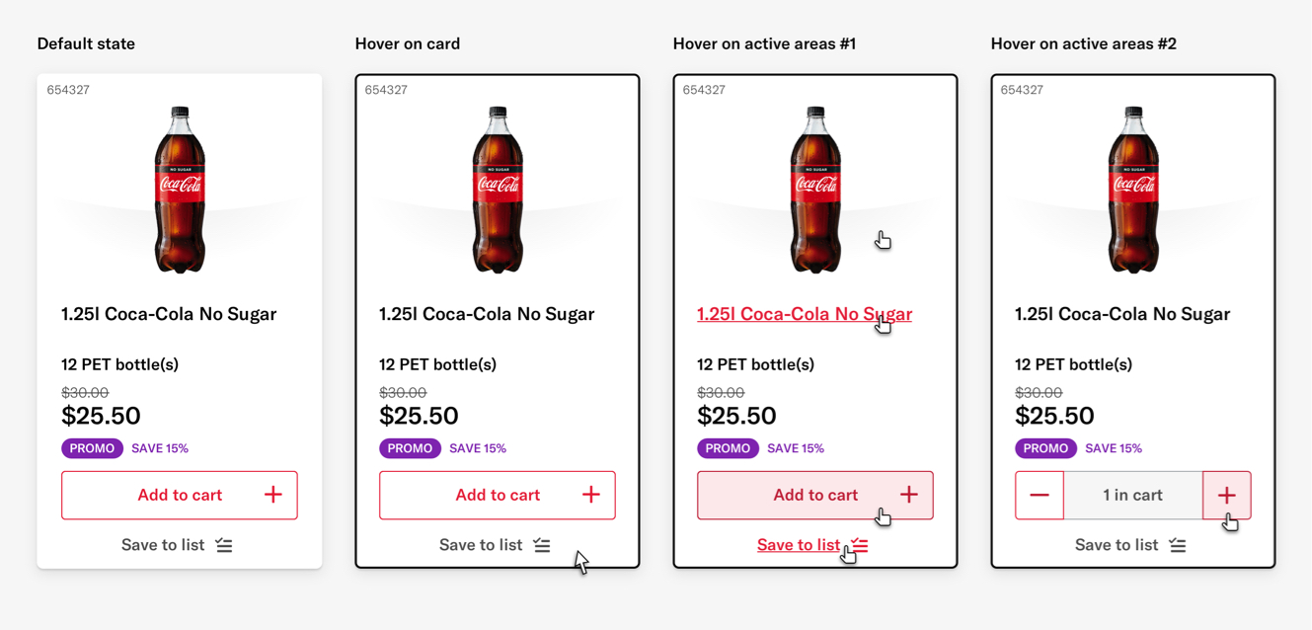Click red underlined Save to list link
Viewport: 1312px width, 630px height.
click(799, 545)
